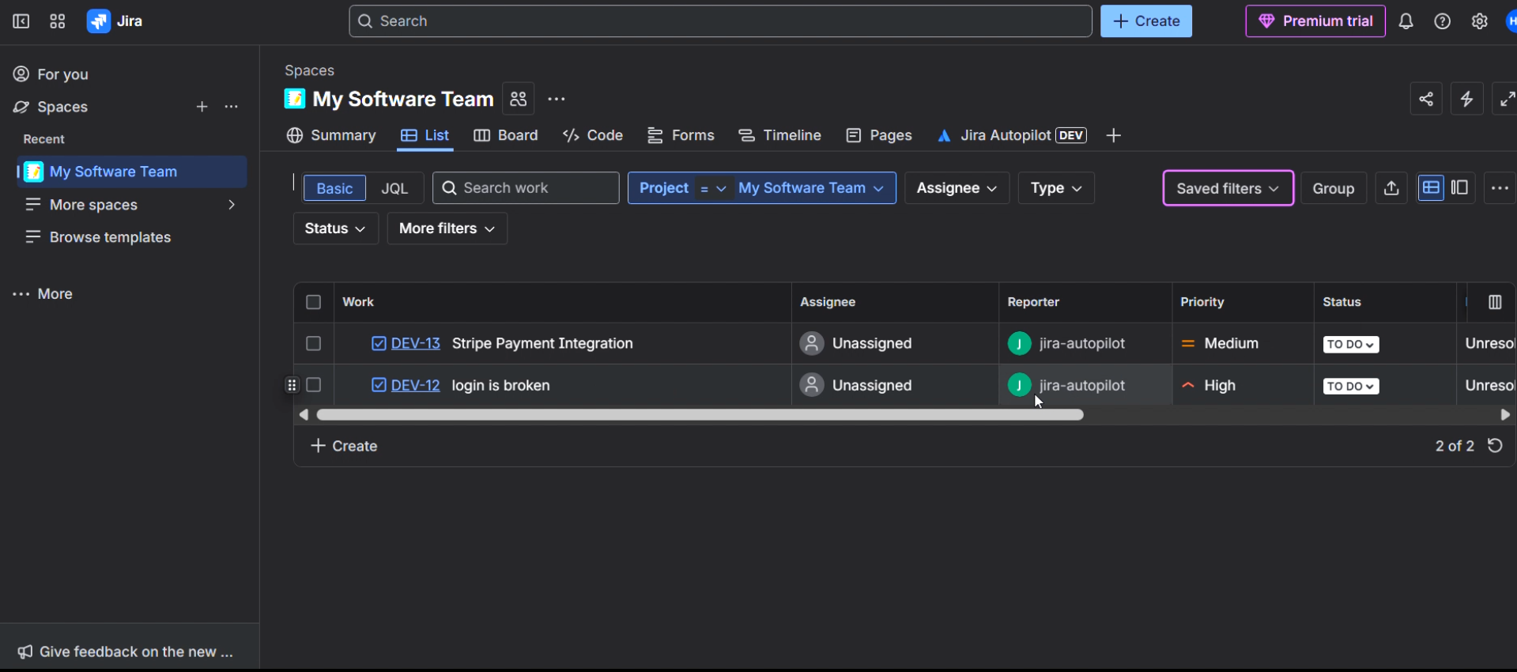The height and width of the screenshot is (672, 1517).
Task: Open the help question mark icon
Action: tap(1443, 21)
